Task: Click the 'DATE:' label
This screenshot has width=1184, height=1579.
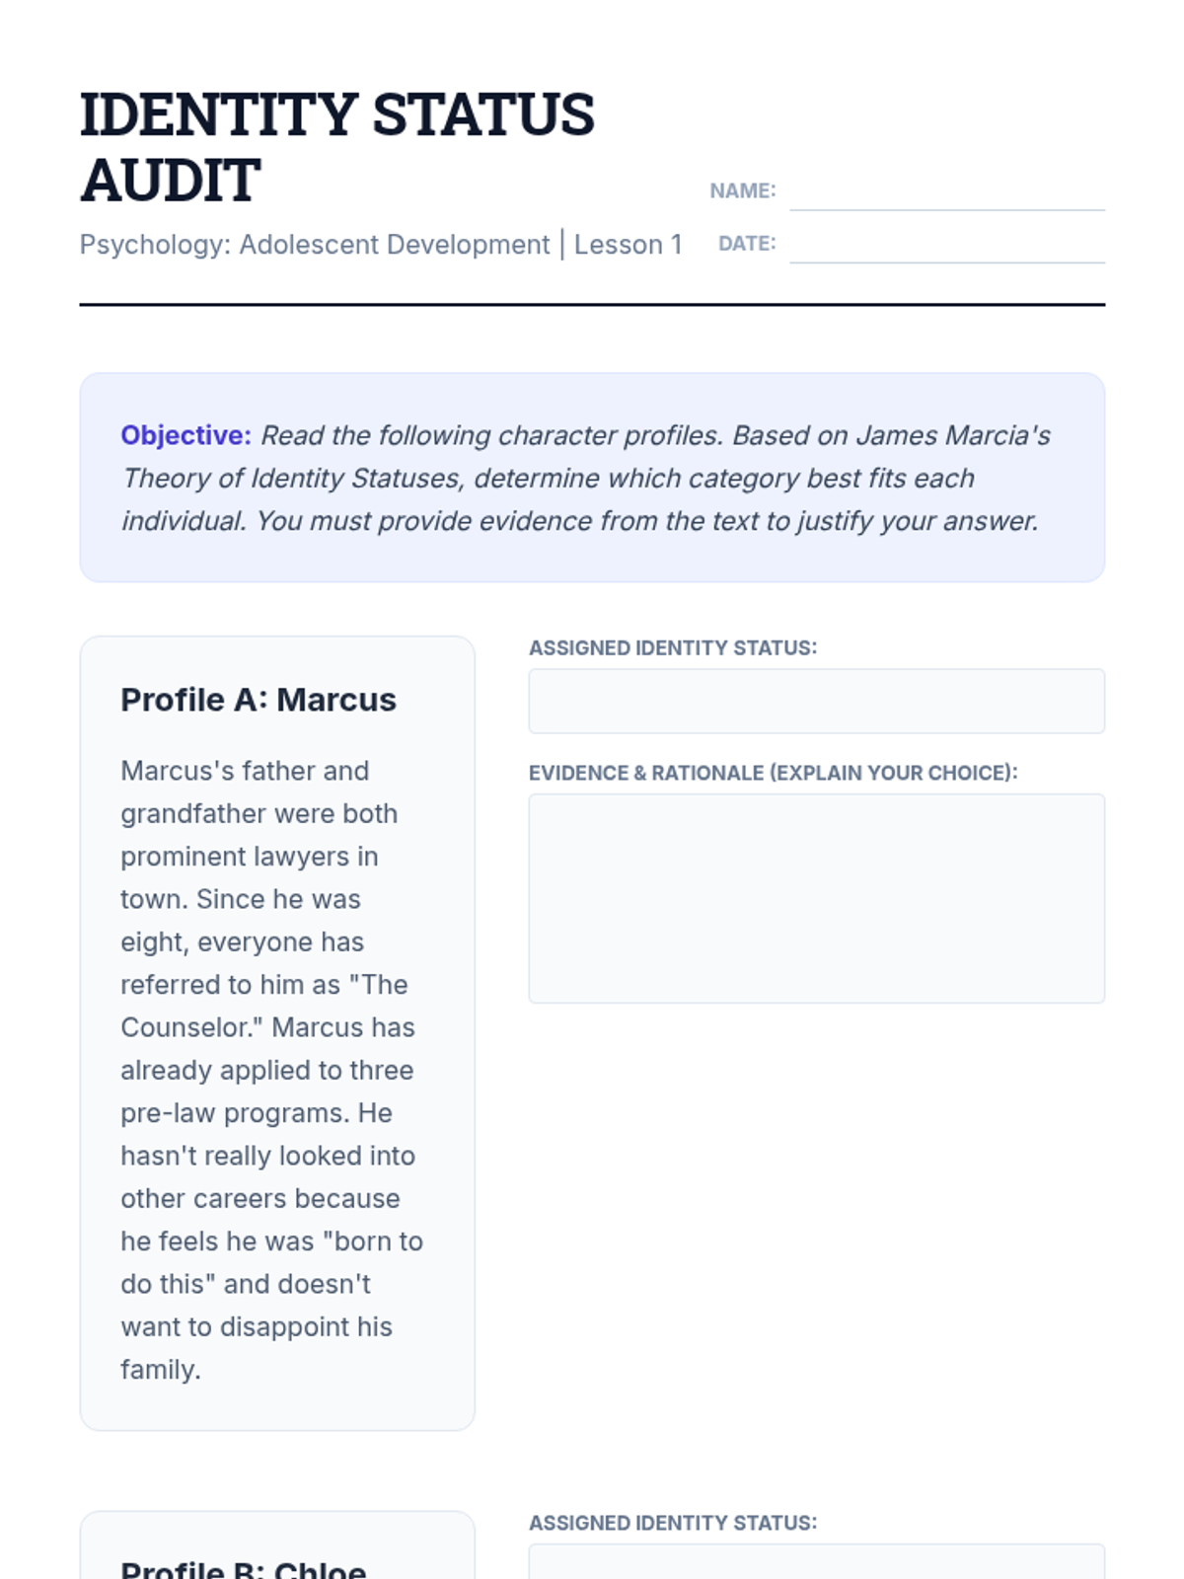Action: (x=746, y=244)
